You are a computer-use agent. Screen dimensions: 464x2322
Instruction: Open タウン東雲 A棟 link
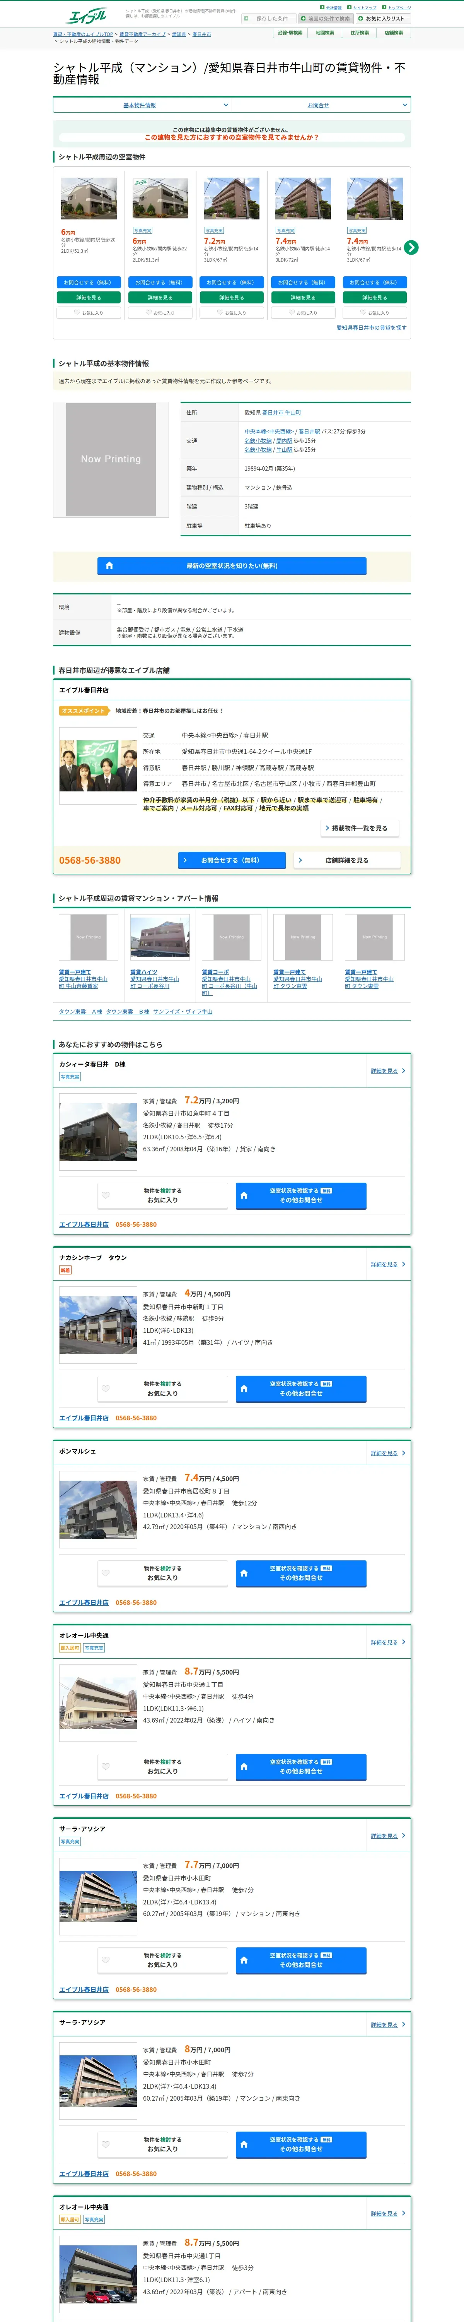pos(80,1011)
